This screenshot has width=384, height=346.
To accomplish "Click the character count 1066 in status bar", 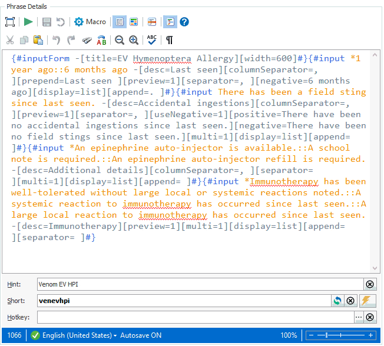I will coord(14,336).
